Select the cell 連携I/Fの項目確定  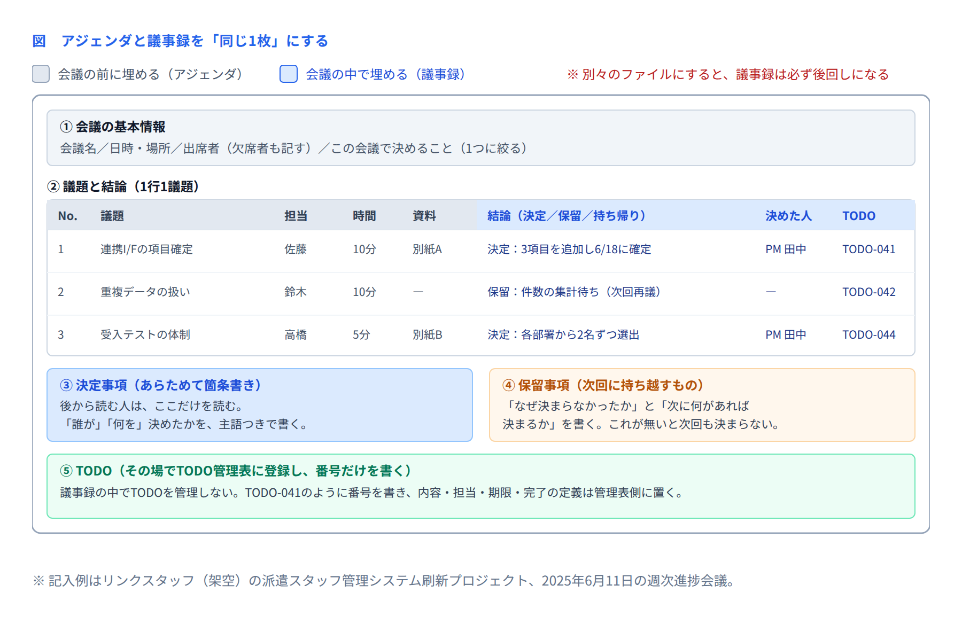tap(146, 249)
